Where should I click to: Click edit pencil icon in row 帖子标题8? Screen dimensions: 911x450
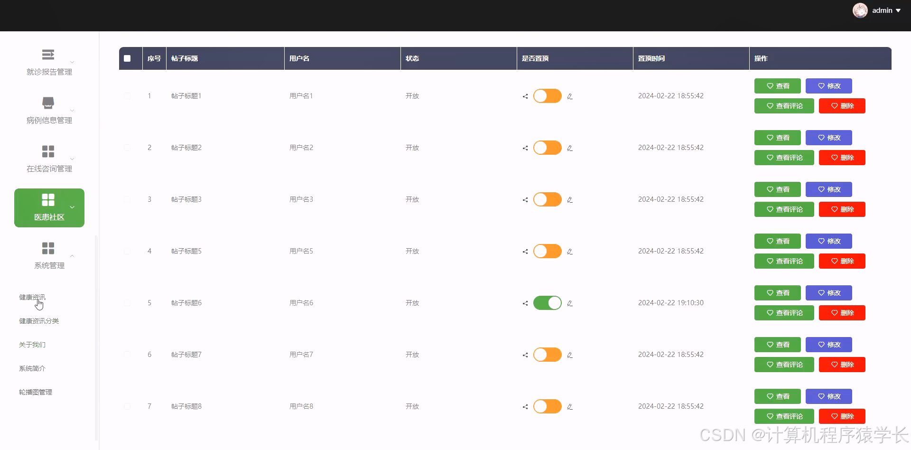[x=570, y=407]
